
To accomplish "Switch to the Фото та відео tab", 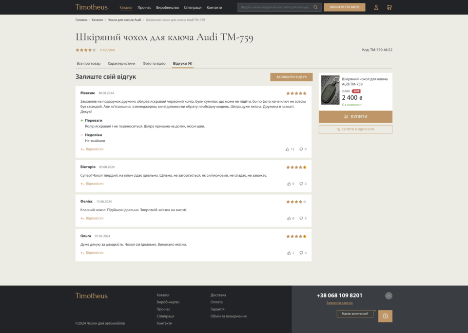I will click(x=154, y=63).
